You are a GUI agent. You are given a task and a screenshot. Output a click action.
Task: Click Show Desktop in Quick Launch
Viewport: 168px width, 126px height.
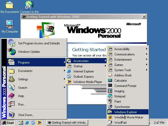tap(21, 123)
